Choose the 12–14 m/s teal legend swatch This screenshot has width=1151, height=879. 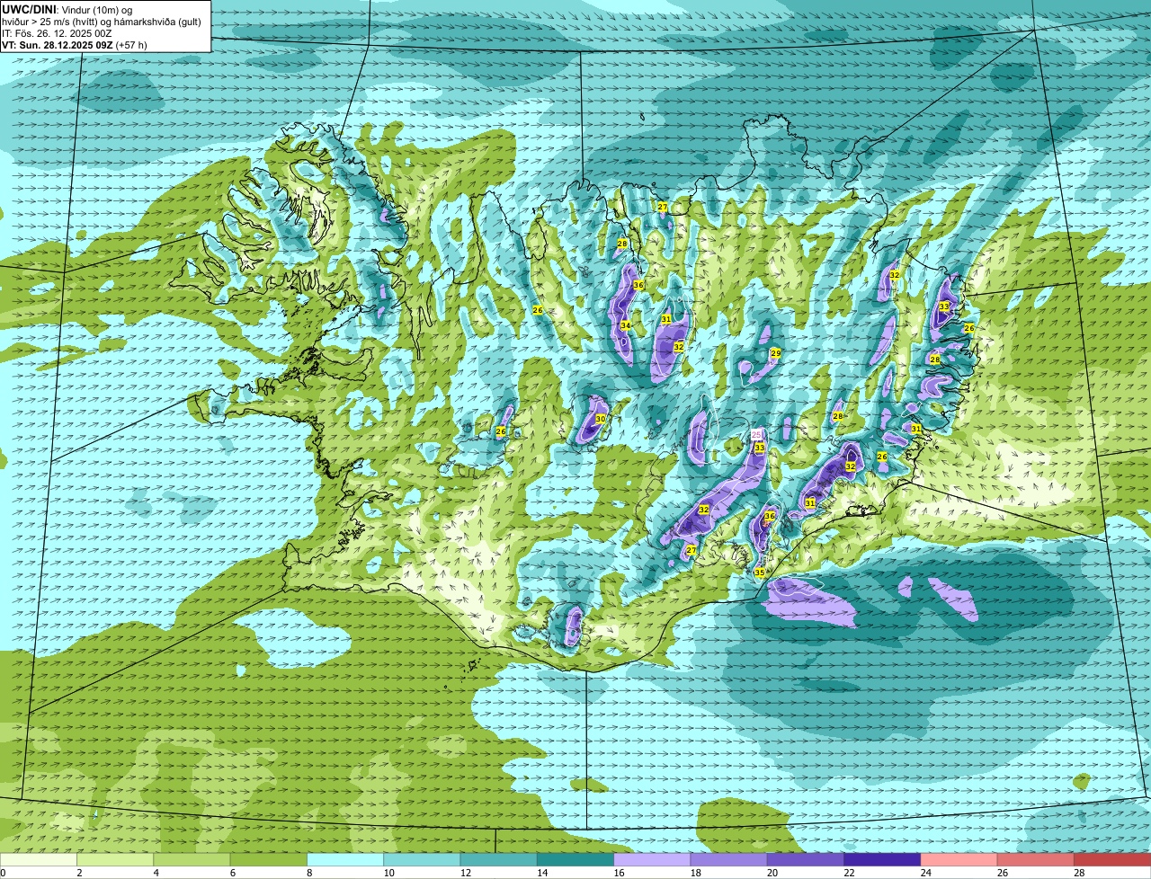pyautogui.click(x=498, y=859)
